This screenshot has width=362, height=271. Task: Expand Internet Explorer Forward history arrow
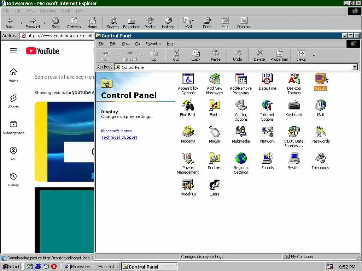(x=44, y=23)
